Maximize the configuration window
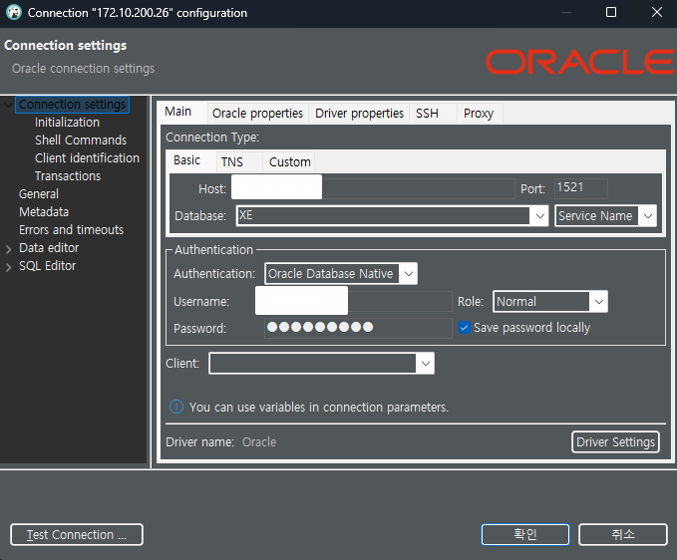Screen dimensions: 677x560 (x=611, y=12)
